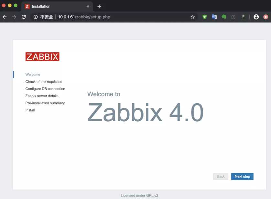The height and width of the screenshot is (199, 271).
Task: Open the browser profile account icon
Action: click(x=256, y=17)
